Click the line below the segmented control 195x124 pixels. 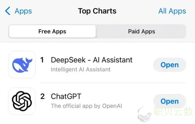pos(98,42)
